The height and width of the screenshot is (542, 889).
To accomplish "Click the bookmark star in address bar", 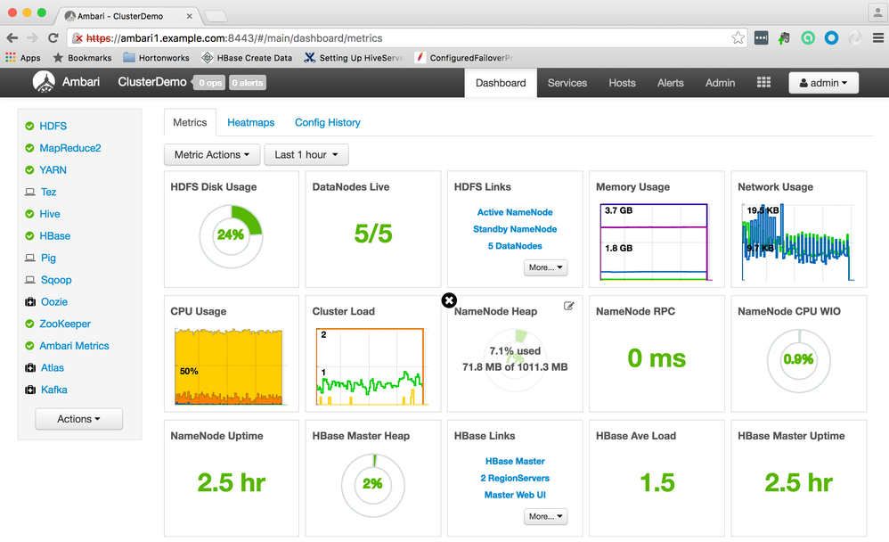I will (738, 38).
